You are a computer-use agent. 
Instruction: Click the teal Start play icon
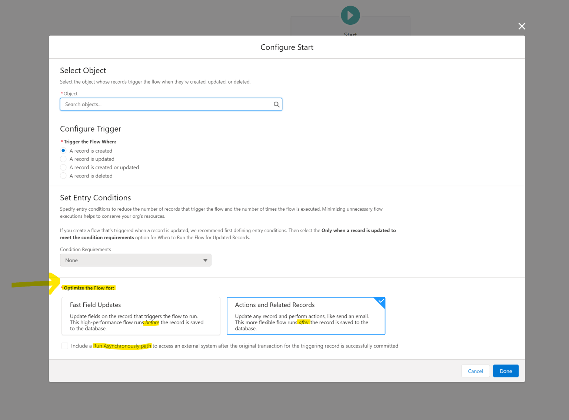350,15
